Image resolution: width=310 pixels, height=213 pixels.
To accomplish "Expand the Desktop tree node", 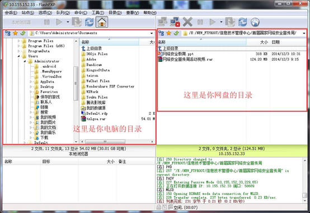I will point(31,86).
